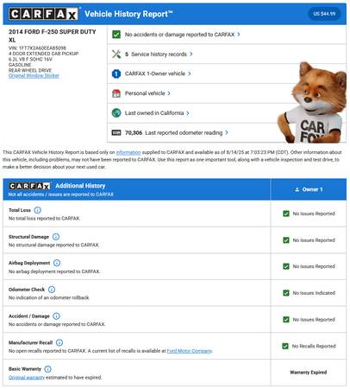Open the Total Loss info icon

click(x=38, y=210)
